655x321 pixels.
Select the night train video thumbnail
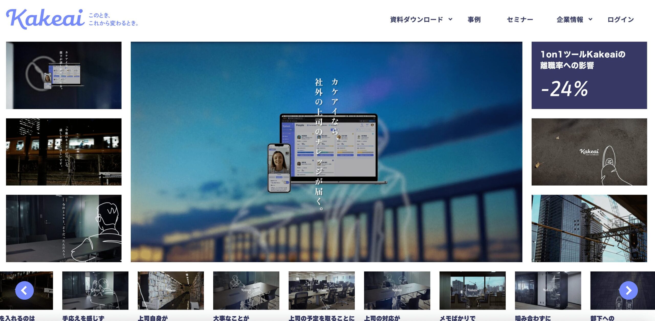click(x=64, y=152)
